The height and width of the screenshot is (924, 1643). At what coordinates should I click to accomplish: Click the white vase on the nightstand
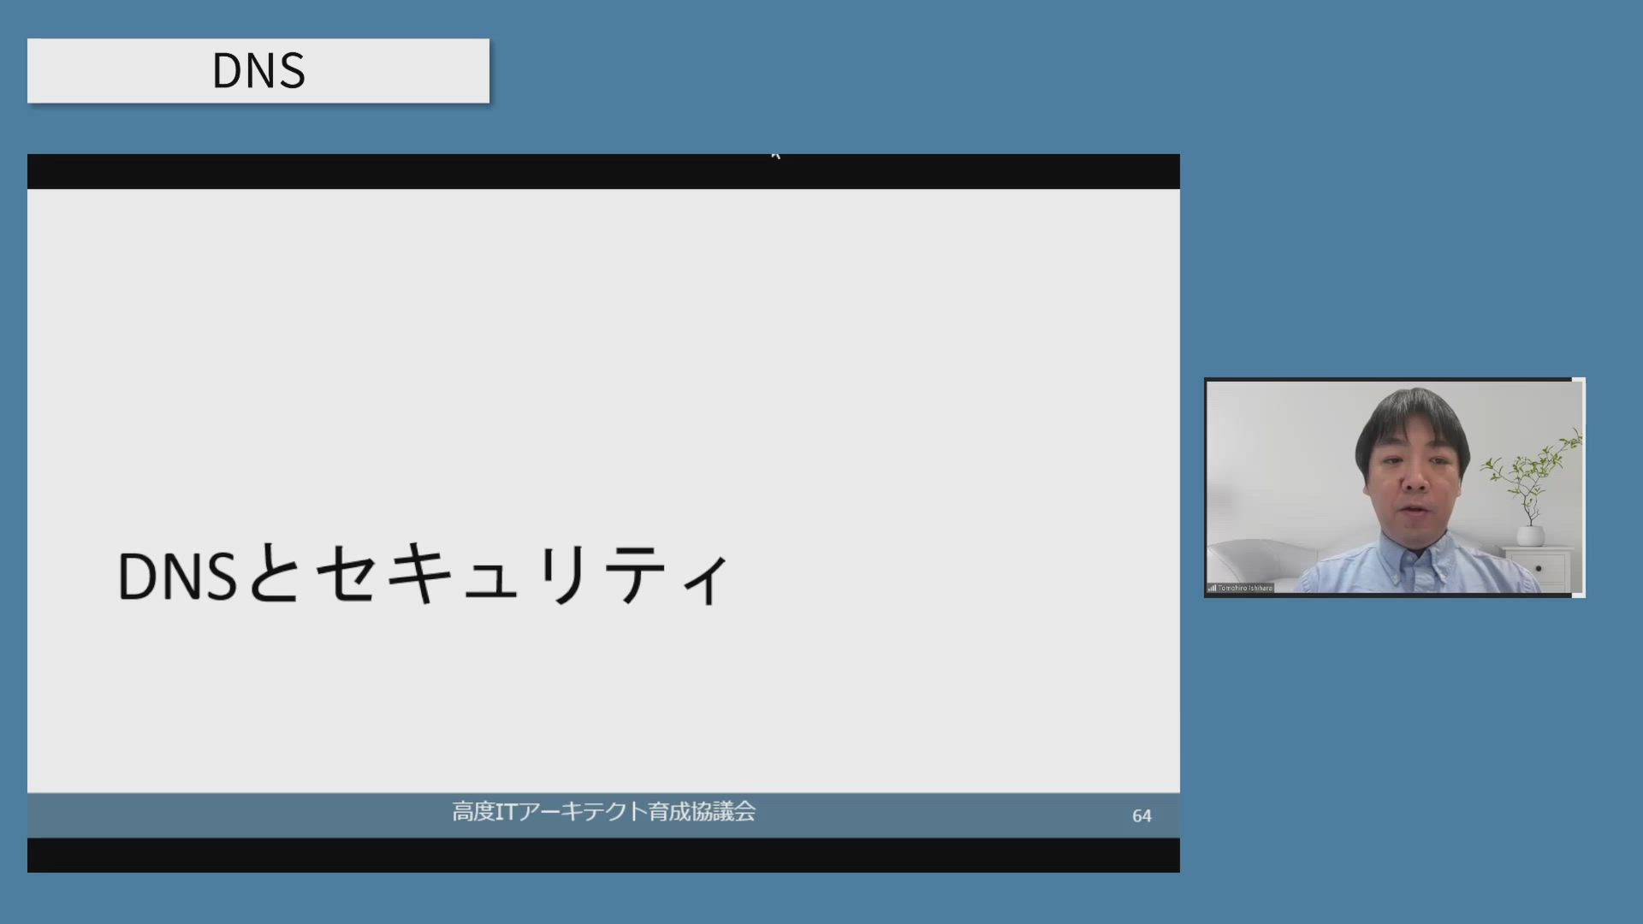(x=1530, y=536)
